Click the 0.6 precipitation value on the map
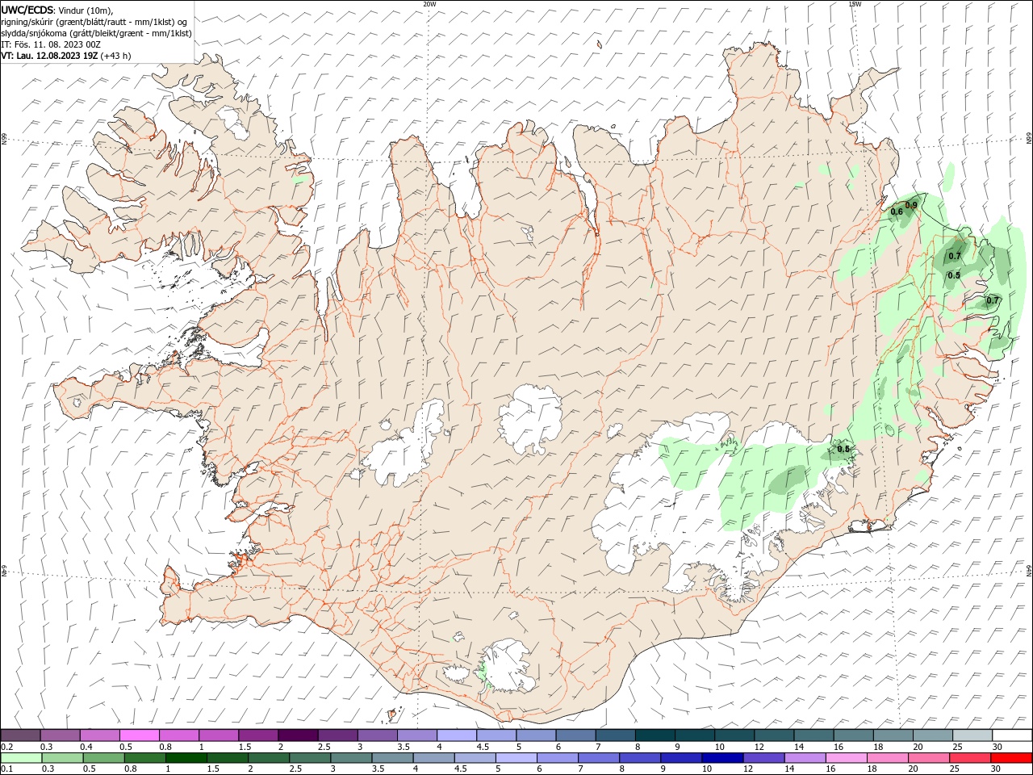 pos(897,212)
